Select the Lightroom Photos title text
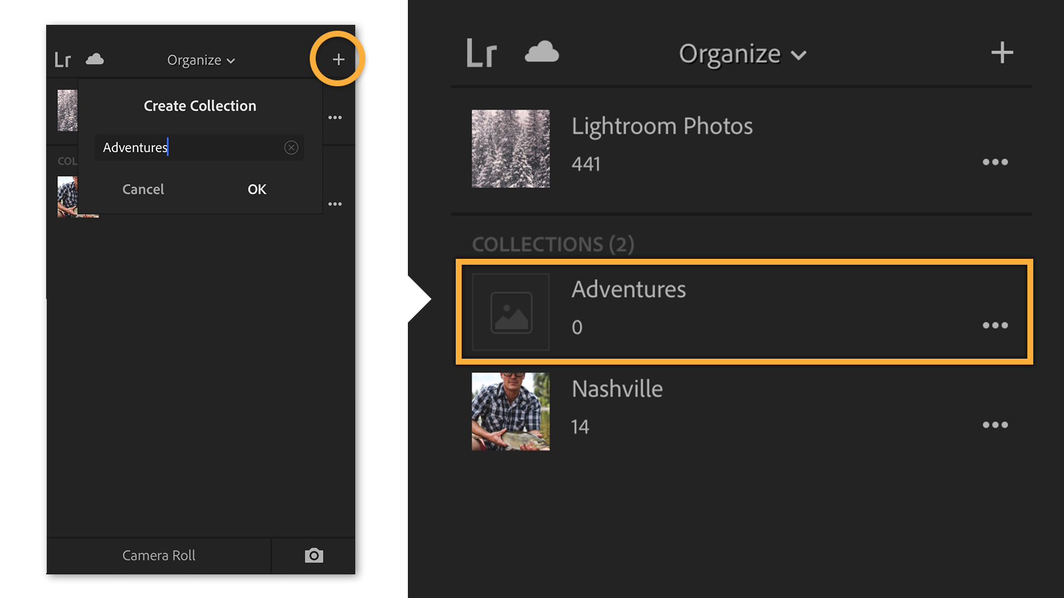 point(662,126)
